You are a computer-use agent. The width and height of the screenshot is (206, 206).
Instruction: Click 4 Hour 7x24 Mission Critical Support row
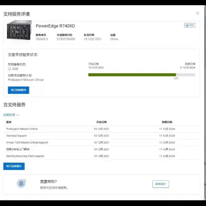(x=101, y=143)
